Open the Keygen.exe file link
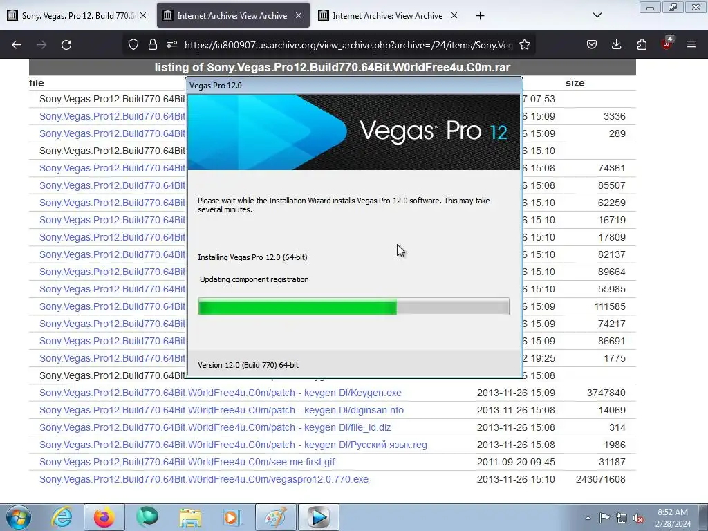Image resolution: width=708 pixels, height=531 pixels. (x=221, y=393)
